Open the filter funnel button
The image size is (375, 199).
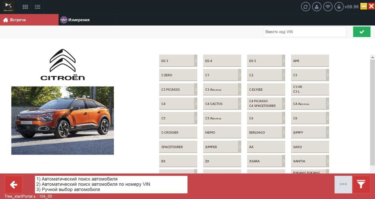pos(361,184)
